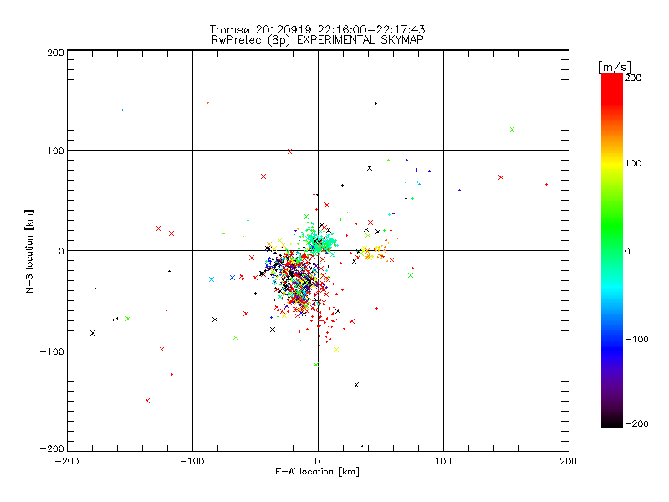This screenshot has height=502, width=669.
Task: Click the color bar's '-200' tick label
Action: point(636,423)
